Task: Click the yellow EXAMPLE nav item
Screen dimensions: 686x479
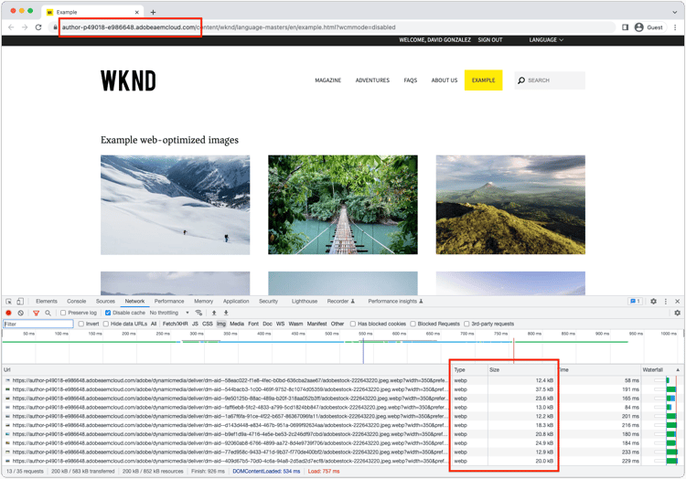Action: pos(484,80)
